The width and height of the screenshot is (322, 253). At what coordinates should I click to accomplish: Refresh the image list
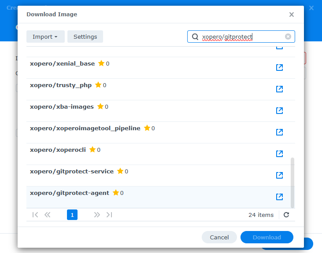point(286,215)
